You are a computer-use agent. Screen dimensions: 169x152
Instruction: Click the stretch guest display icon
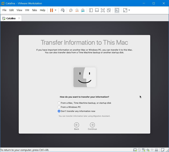click(x=125, y=10)
